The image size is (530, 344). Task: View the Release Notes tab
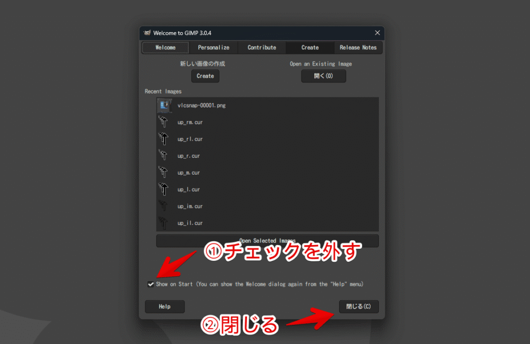point(358,47)
